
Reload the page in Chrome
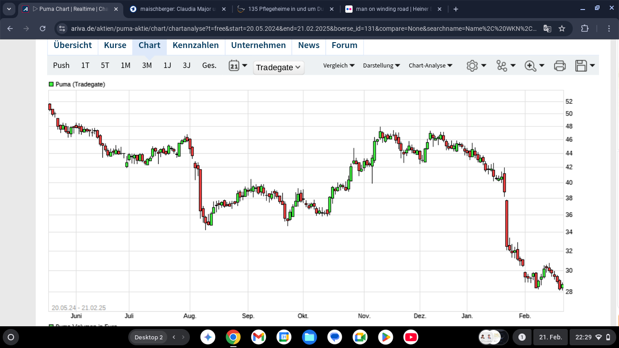pos(43,29)
